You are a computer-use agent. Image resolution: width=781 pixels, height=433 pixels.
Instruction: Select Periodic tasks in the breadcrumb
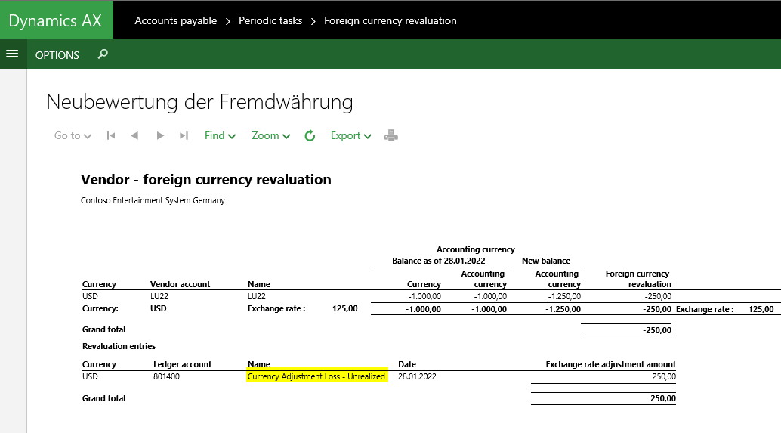(x=270, y=20)
